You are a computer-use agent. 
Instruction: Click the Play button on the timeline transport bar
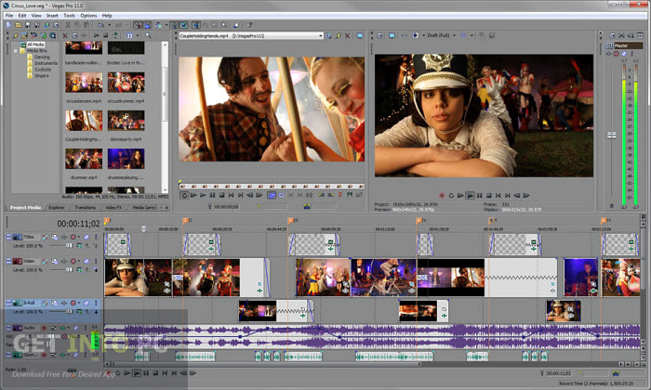137,372
